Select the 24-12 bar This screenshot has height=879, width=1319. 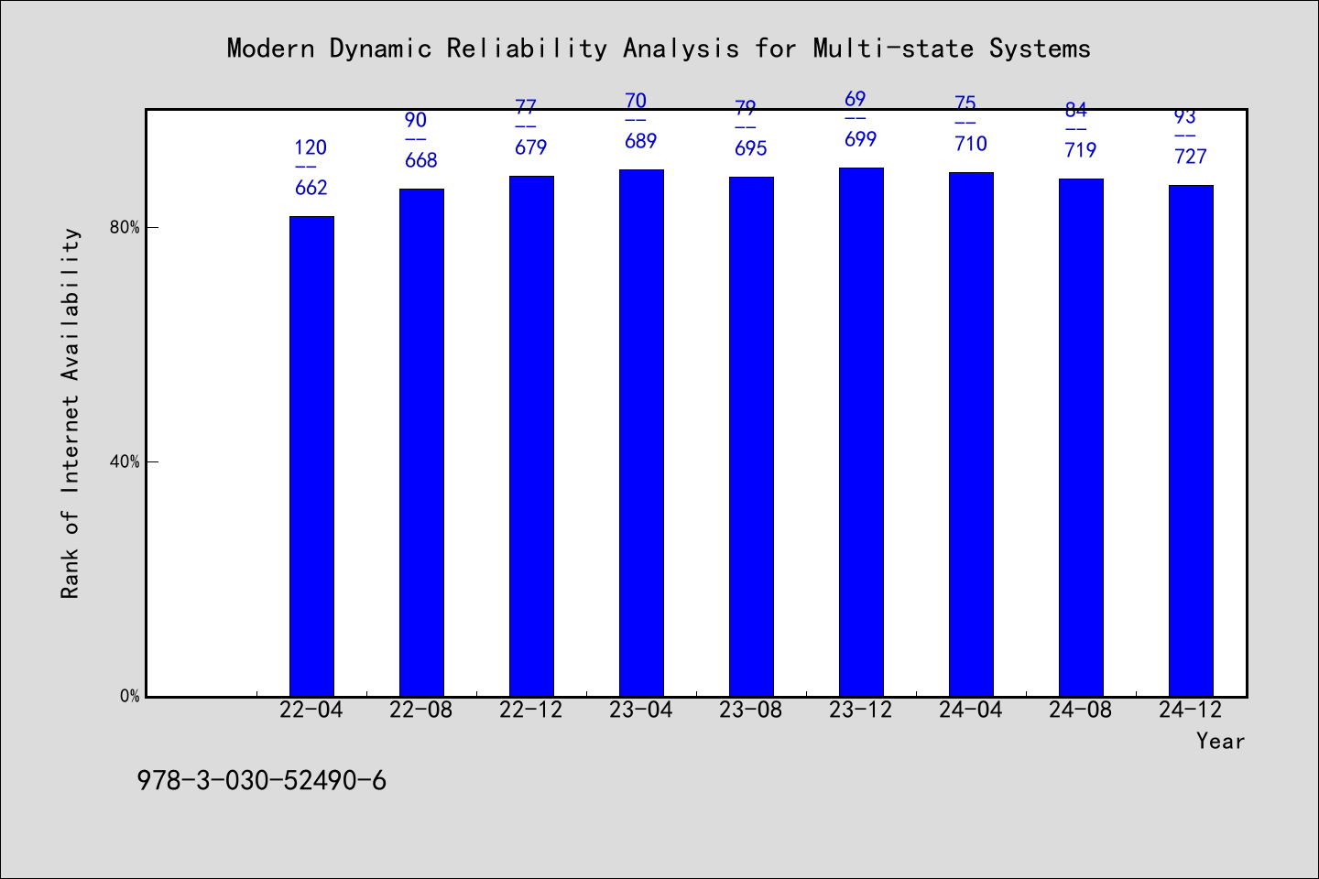point(1191,440)
